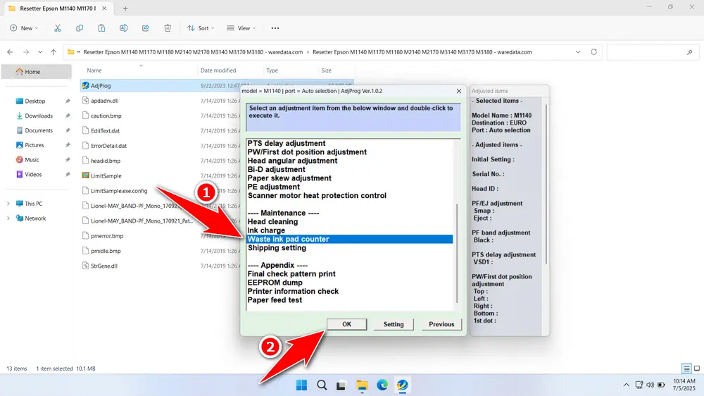Click the adjustment list vertical scrollbar
Image resolution: width=704 pixels, height=396 pixels.
457,254
